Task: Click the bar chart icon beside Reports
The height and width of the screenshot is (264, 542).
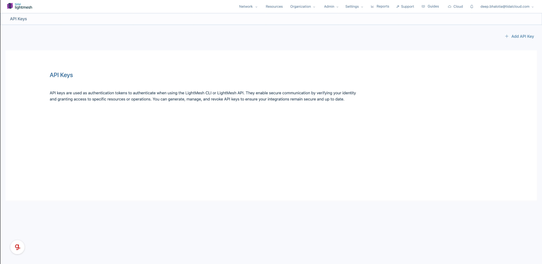Action: click(x=372, y=6)
